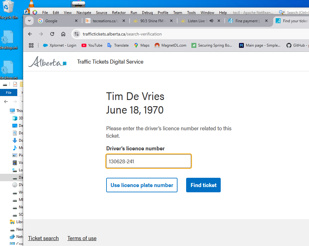Click Use licence plate number button
Image resolution: width=309 pixels, height=246 pixels.
pos(142,185)
